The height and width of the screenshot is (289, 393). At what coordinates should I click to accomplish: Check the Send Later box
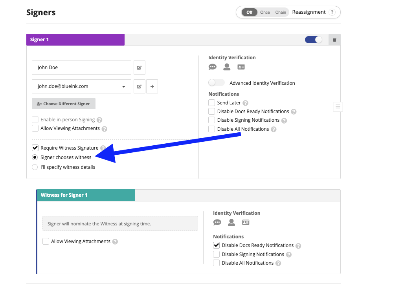pyautogui.click(x=211, y=102)
